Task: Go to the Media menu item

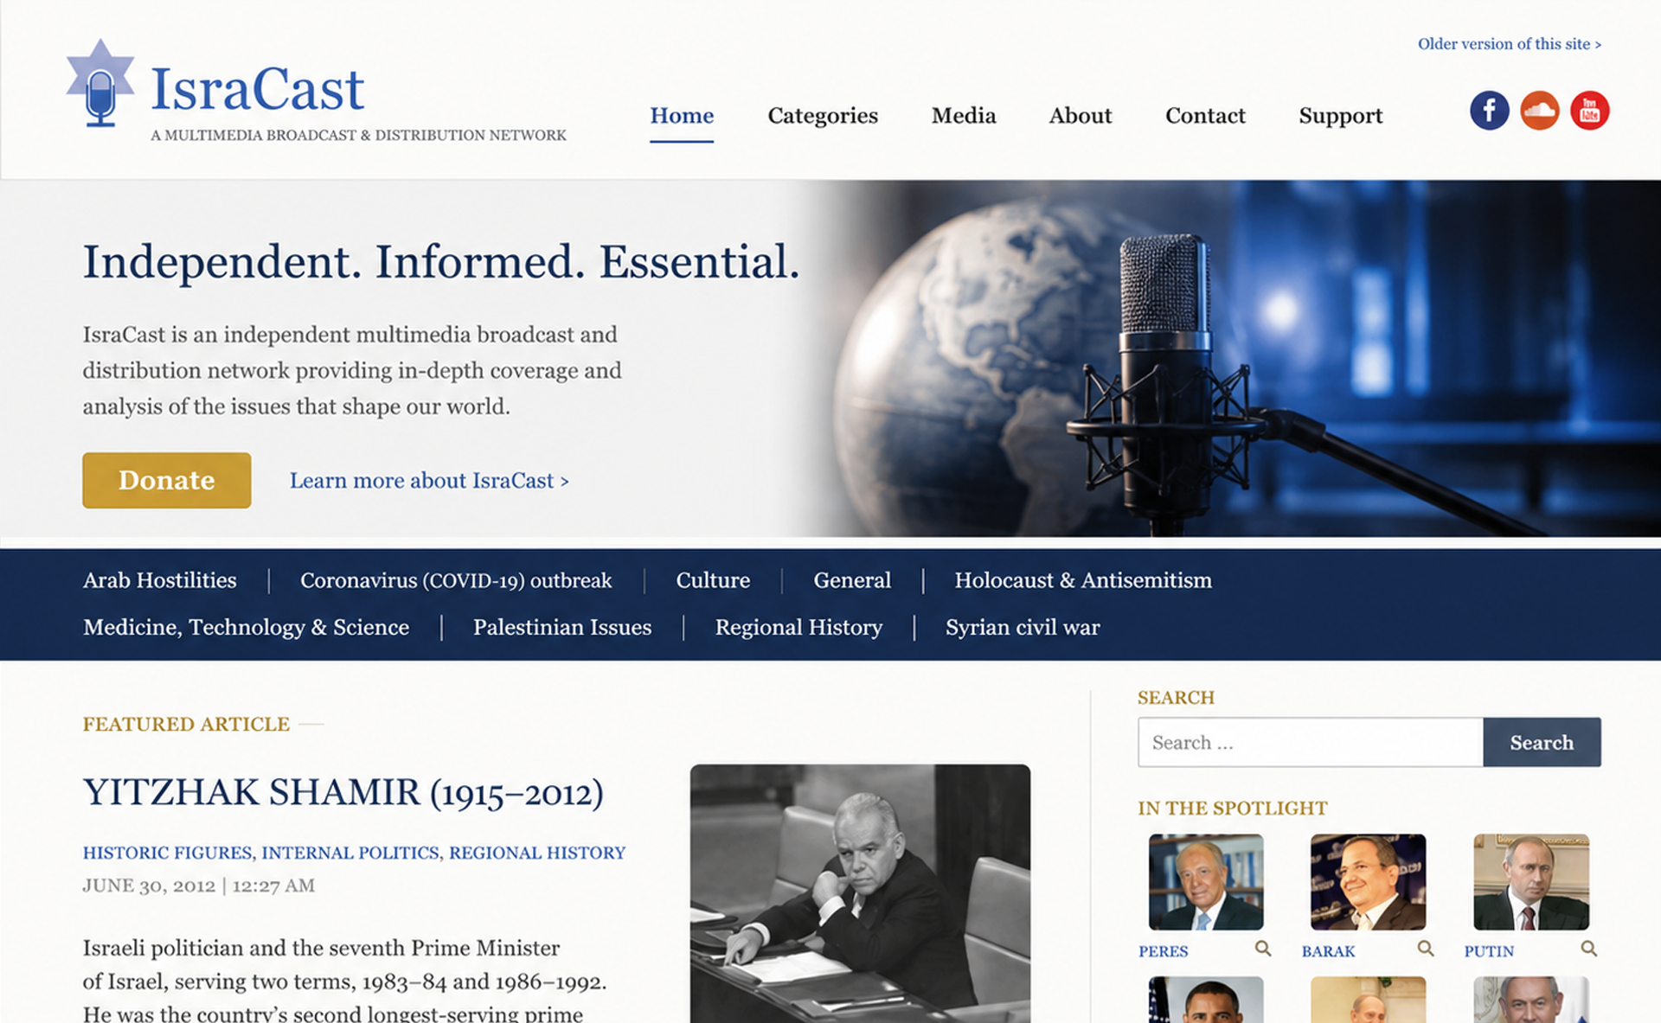Action: point(964,116)
